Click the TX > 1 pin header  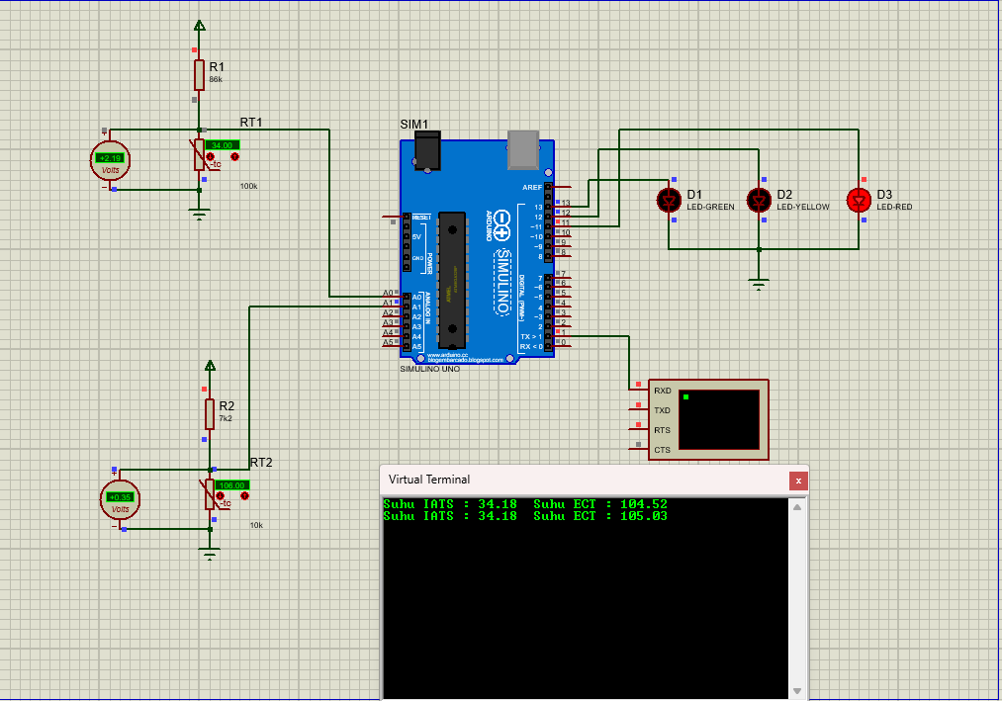[x=548, y=337]
